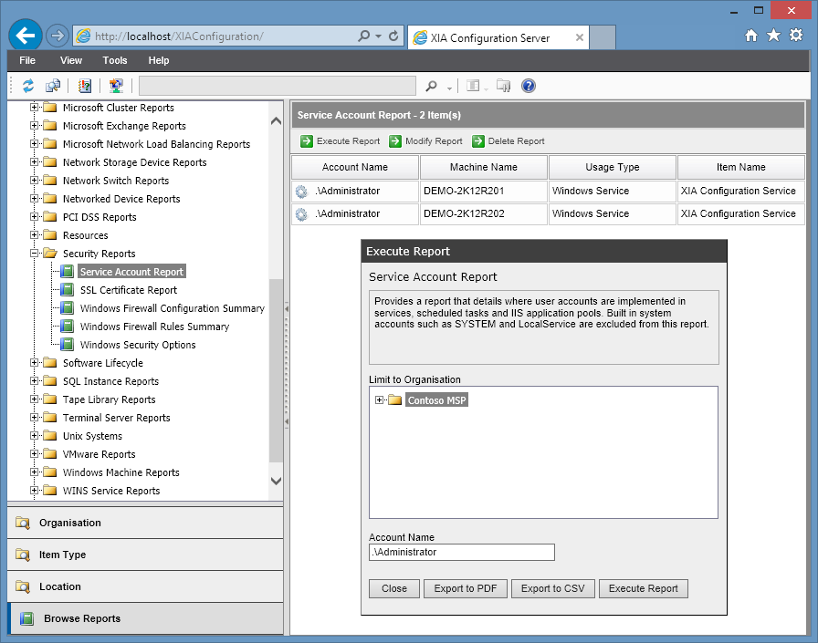Click Delete Report in the report toolbar
The image size is (818, 643).
point(508,141)
